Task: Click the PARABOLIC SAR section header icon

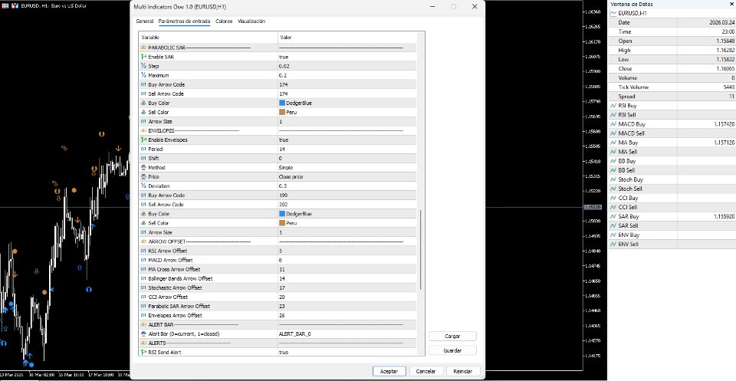Action: click(143, 48)
